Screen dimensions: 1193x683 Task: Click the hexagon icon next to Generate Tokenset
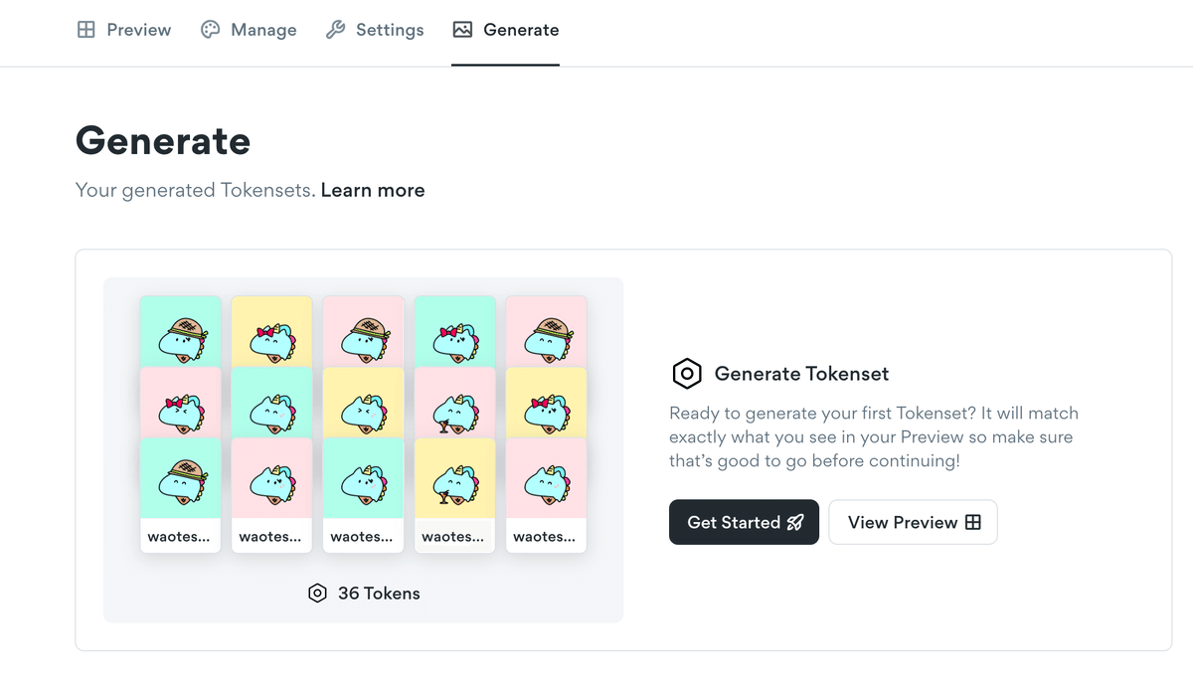[687, 374]
